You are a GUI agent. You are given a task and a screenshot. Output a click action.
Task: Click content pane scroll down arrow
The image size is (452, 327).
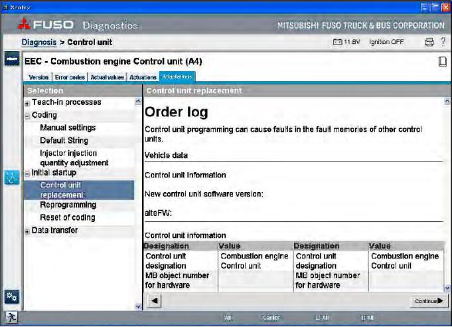(x=447, y=288)
